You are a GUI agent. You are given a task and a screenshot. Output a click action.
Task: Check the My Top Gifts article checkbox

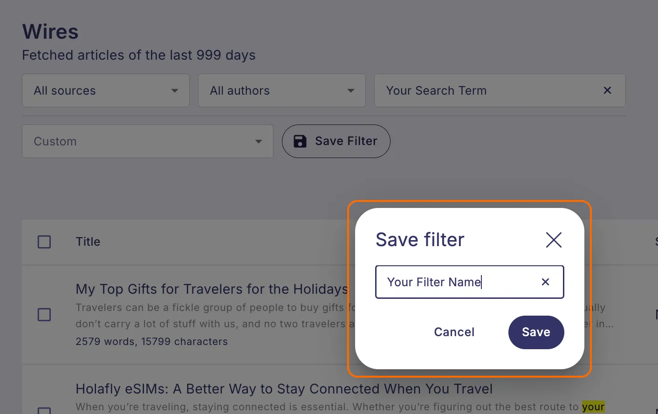[44, 315]
